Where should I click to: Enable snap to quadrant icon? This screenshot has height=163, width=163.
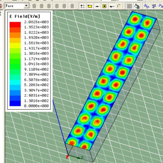click(112, 6)
